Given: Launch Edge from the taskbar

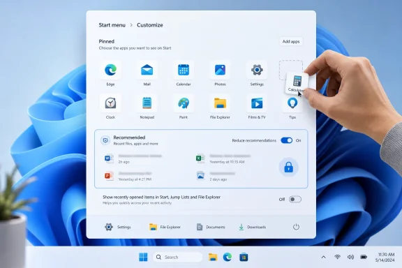Looking at the screenshot, I should (x=228, y=257).
